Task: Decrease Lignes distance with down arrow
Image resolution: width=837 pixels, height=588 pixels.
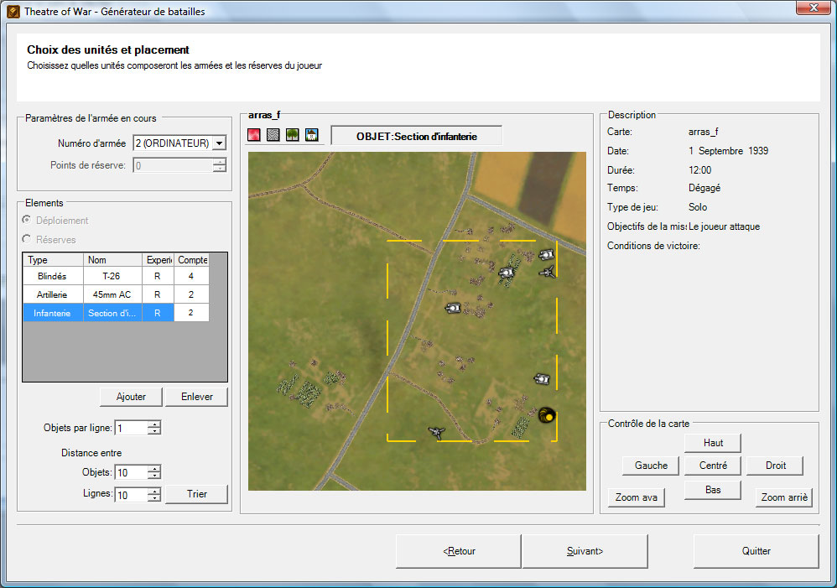Action: pos(154,498)
